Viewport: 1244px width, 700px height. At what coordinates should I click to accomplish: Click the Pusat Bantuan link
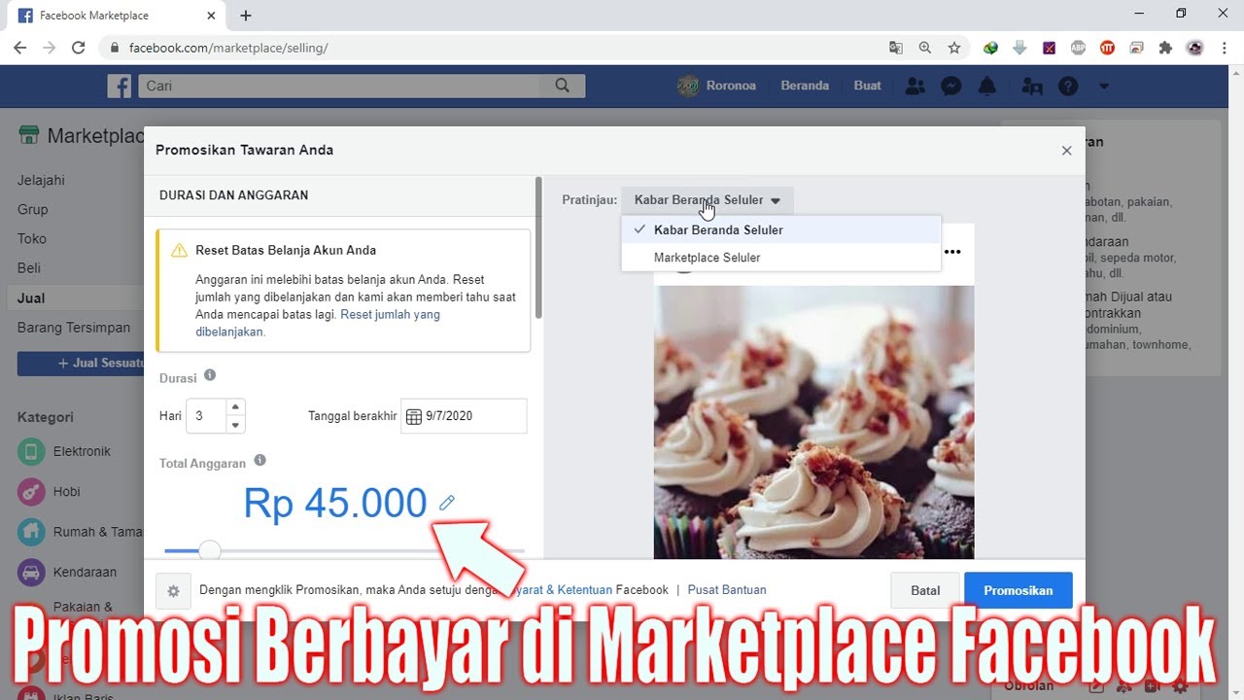[x=727, y=590]
